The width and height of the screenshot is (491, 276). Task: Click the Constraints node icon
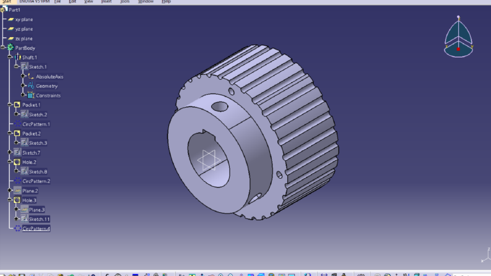click(31, 95)
